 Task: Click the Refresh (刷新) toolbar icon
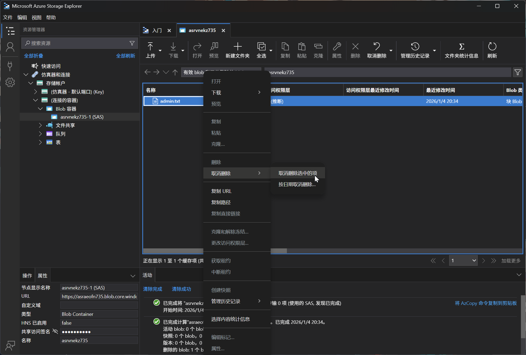click(x=492, y=47)
